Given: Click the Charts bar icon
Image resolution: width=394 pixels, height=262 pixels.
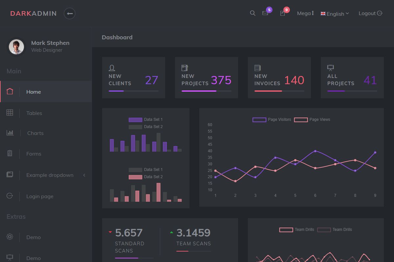Looking at the screenshot, I should (10, 133).
